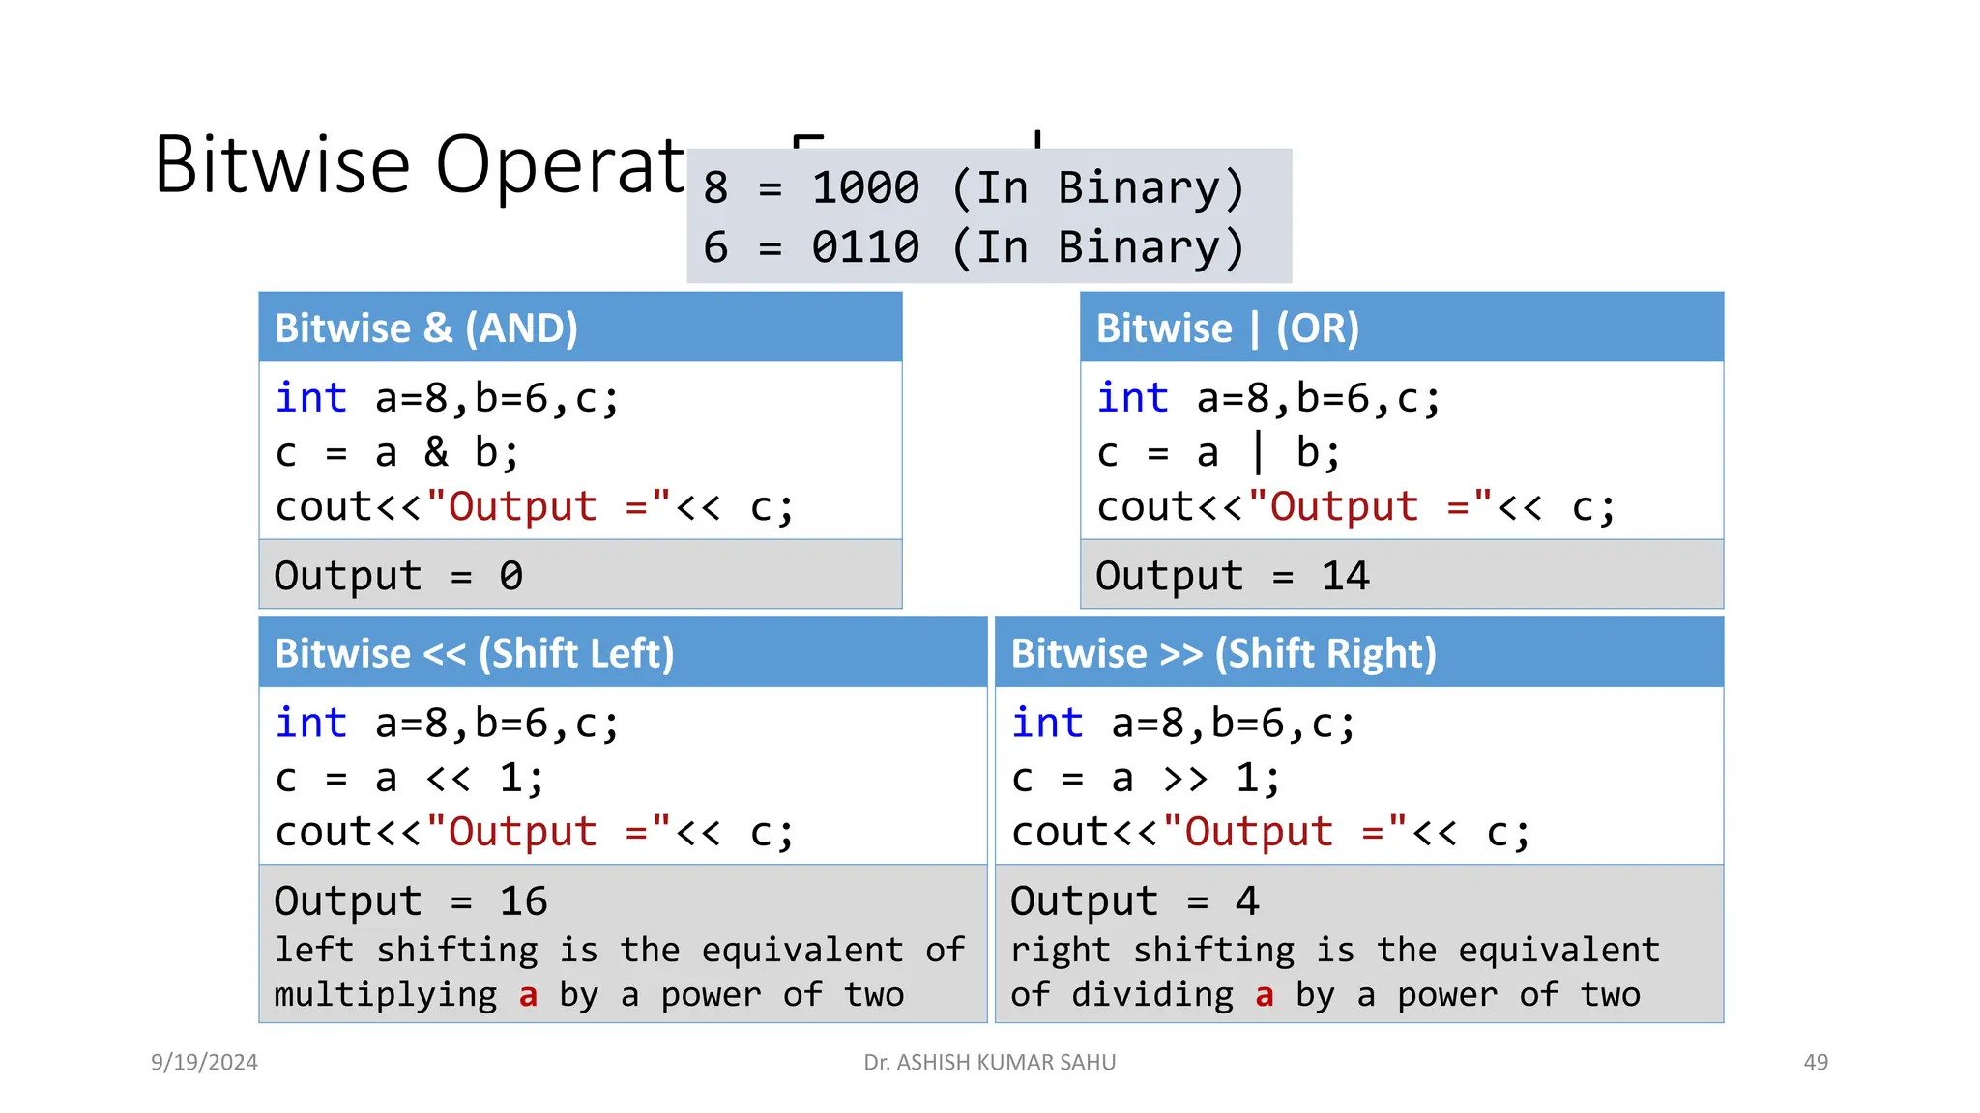The width and height of the screenshot is (1980, 1113).
Task: Click the cout line in the OR box
Action: [1356, 507]
